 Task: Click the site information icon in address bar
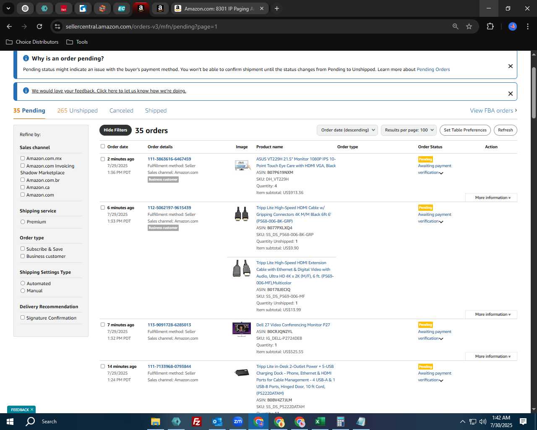(x=57, y=26)
